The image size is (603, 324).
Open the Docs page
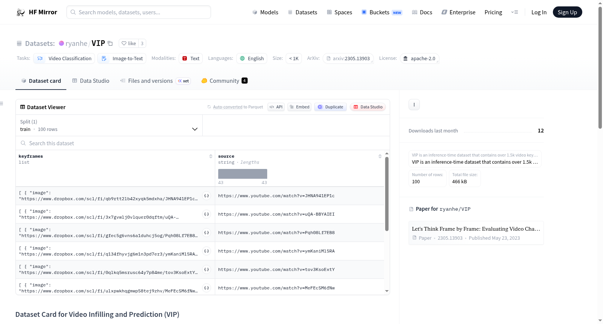point(422,12)
